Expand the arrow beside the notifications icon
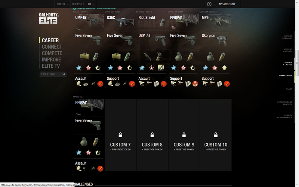The height and width of the screenshot is (187, 299). tap(214, 4)
